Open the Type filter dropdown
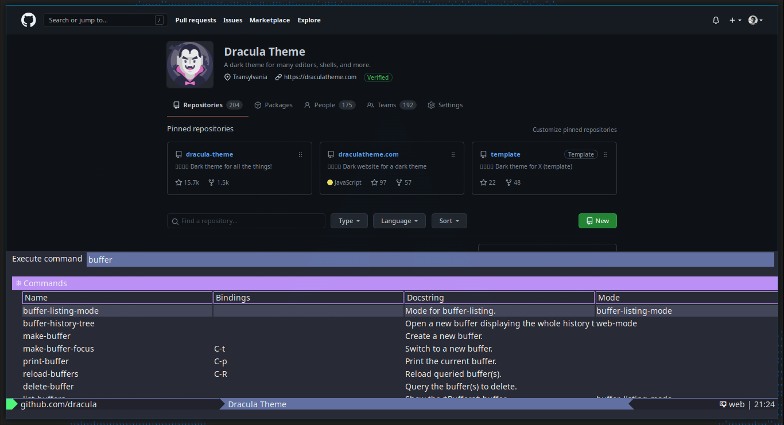 [x=349, y=221]
